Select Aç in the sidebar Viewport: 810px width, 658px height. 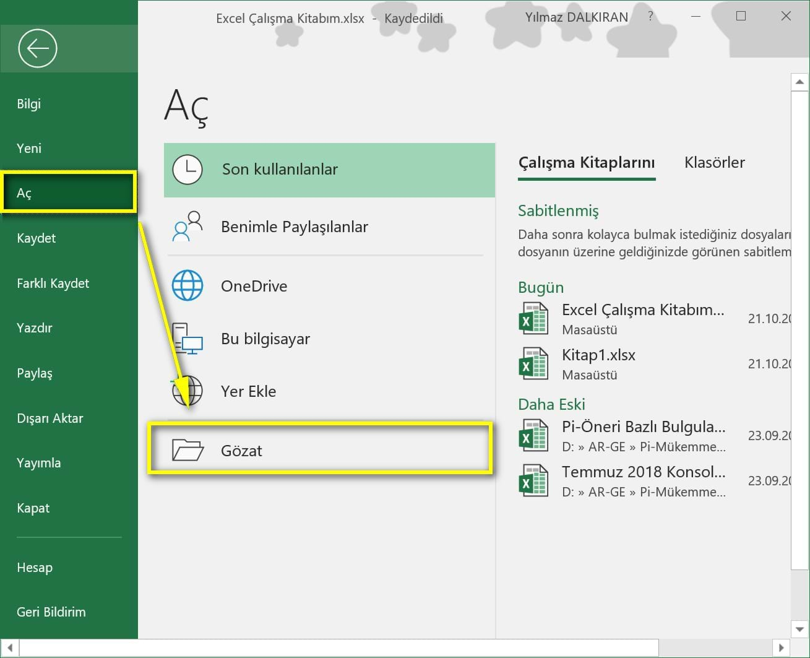click(69, 193)
